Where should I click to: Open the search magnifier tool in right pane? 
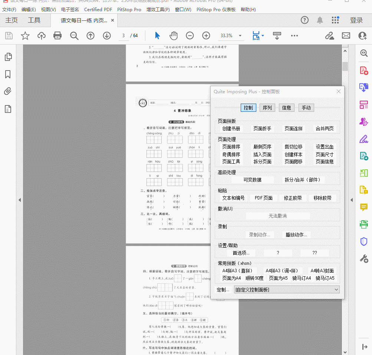click(364, 53)
